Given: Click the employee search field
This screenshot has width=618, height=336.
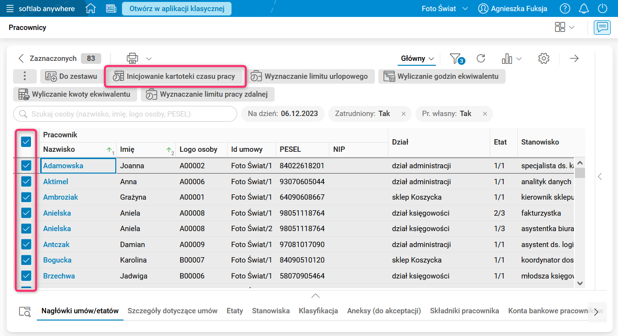Looking at the screenshot, I should point(125,114).
